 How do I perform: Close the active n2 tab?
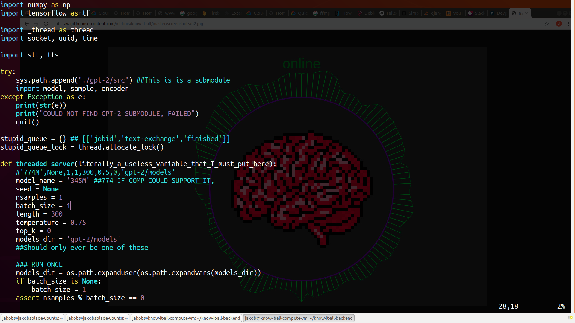(526, 13)
